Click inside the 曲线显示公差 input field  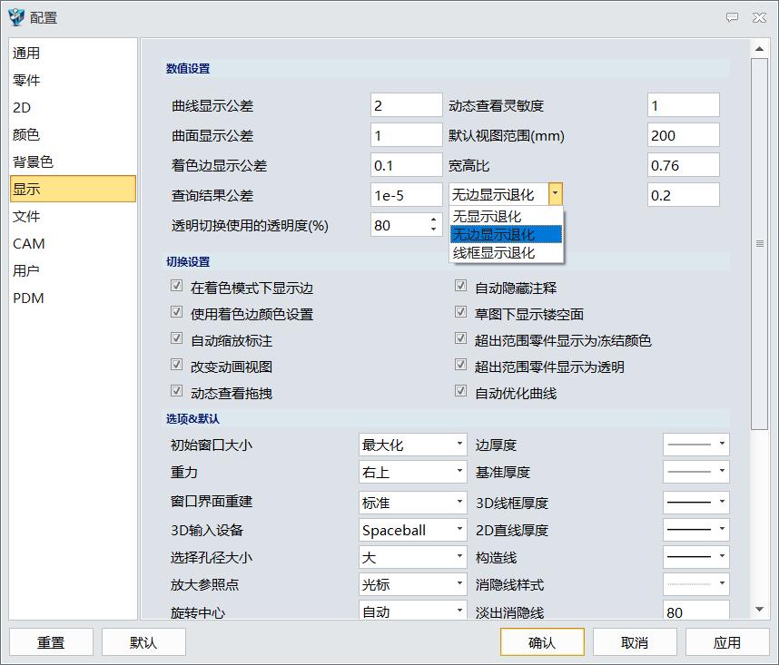coord(406,104)
